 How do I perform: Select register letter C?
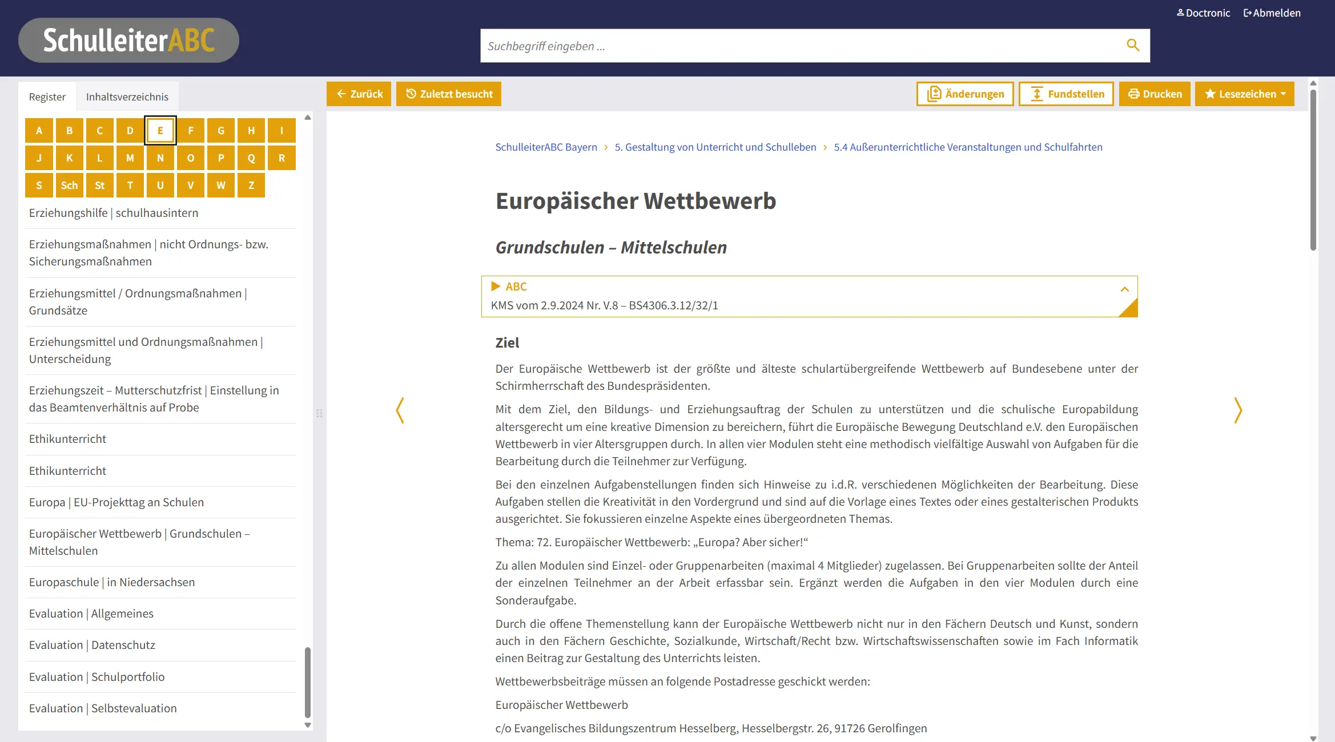(99, 130)
